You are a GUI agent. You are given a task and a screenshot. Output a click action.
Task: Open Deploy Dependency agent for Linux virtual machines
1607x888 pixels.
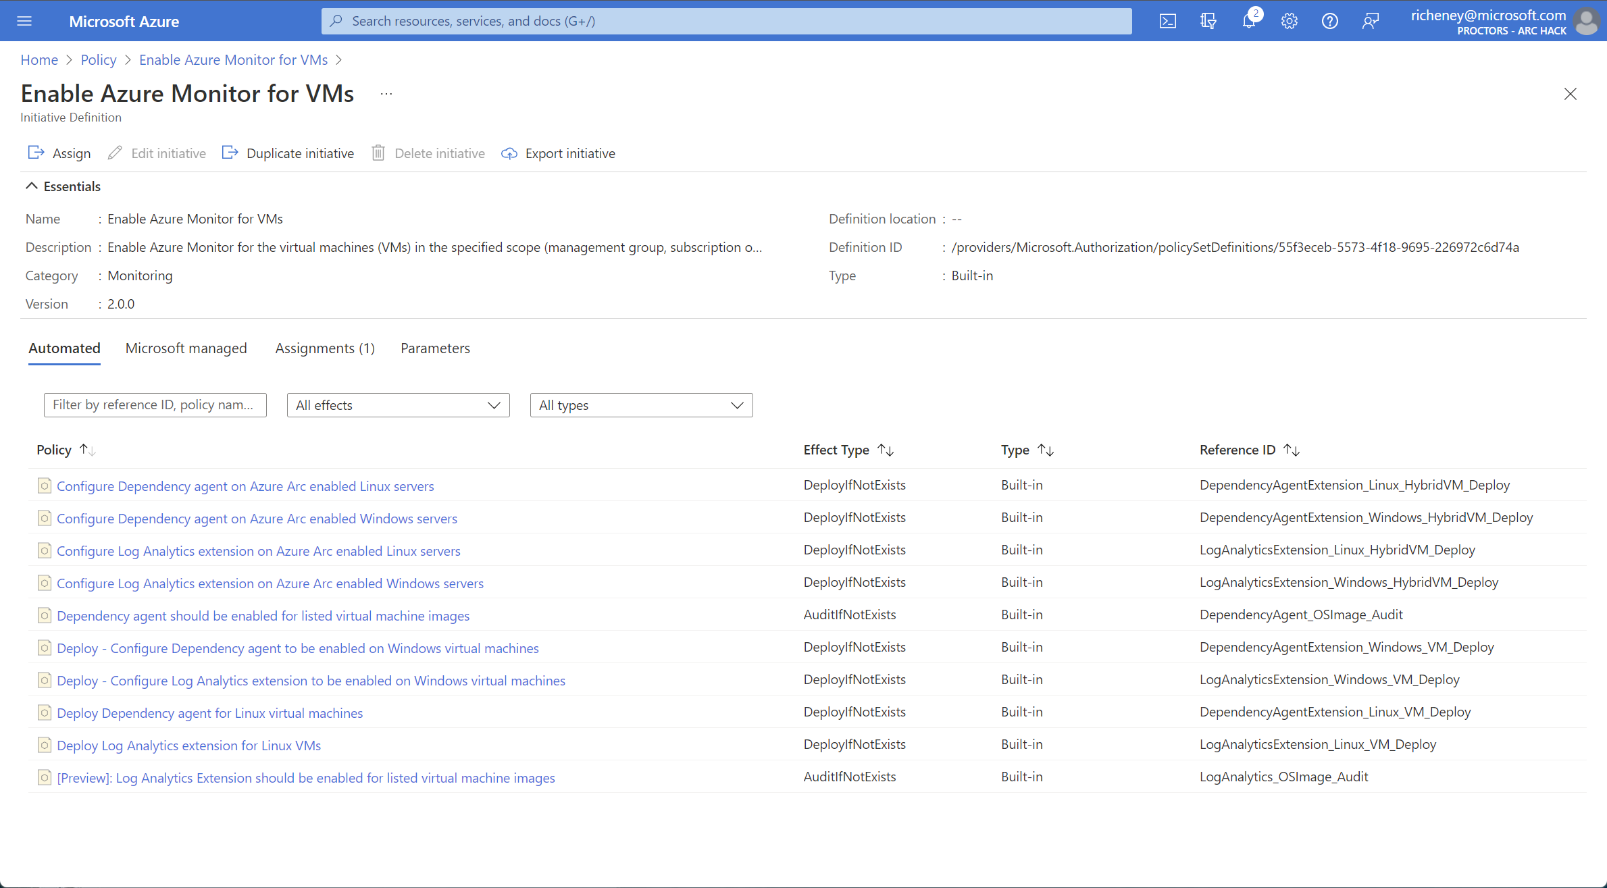[x=209, y=712]
